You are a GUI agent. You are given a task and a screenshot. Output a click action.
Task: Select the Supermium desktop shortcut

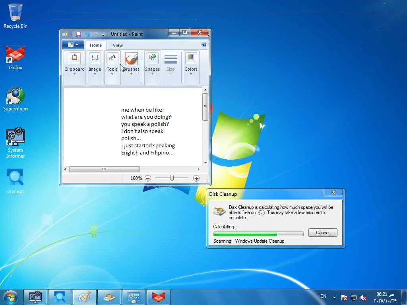tap(16, 99)
